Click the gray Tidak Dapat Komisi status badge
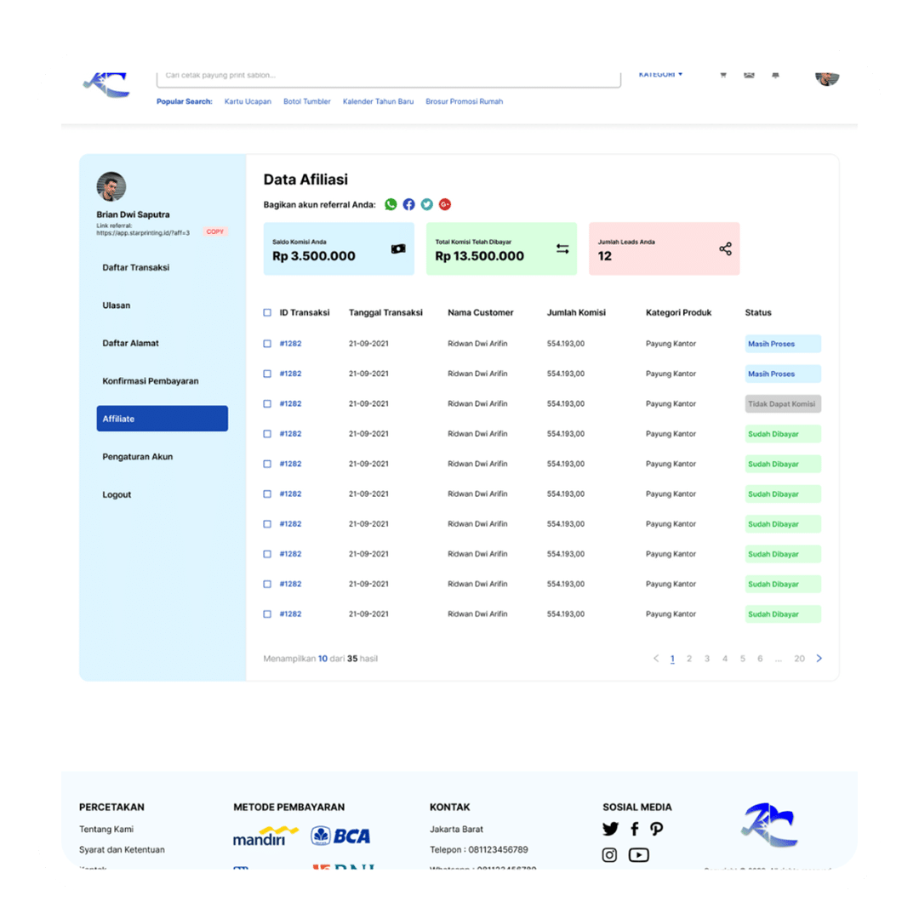 pos(783,404)
